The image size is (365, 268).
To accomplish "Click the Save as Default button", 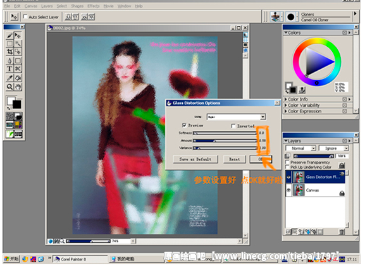I will [195, 159].
